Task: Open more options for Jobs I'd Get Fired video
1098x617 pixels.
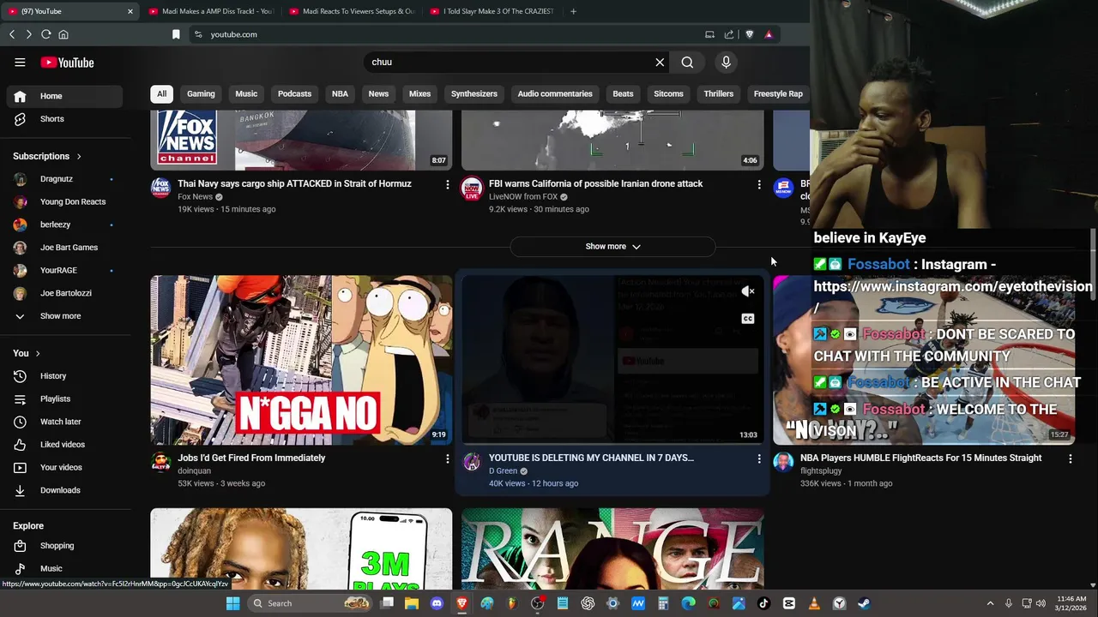Action: 447,458
